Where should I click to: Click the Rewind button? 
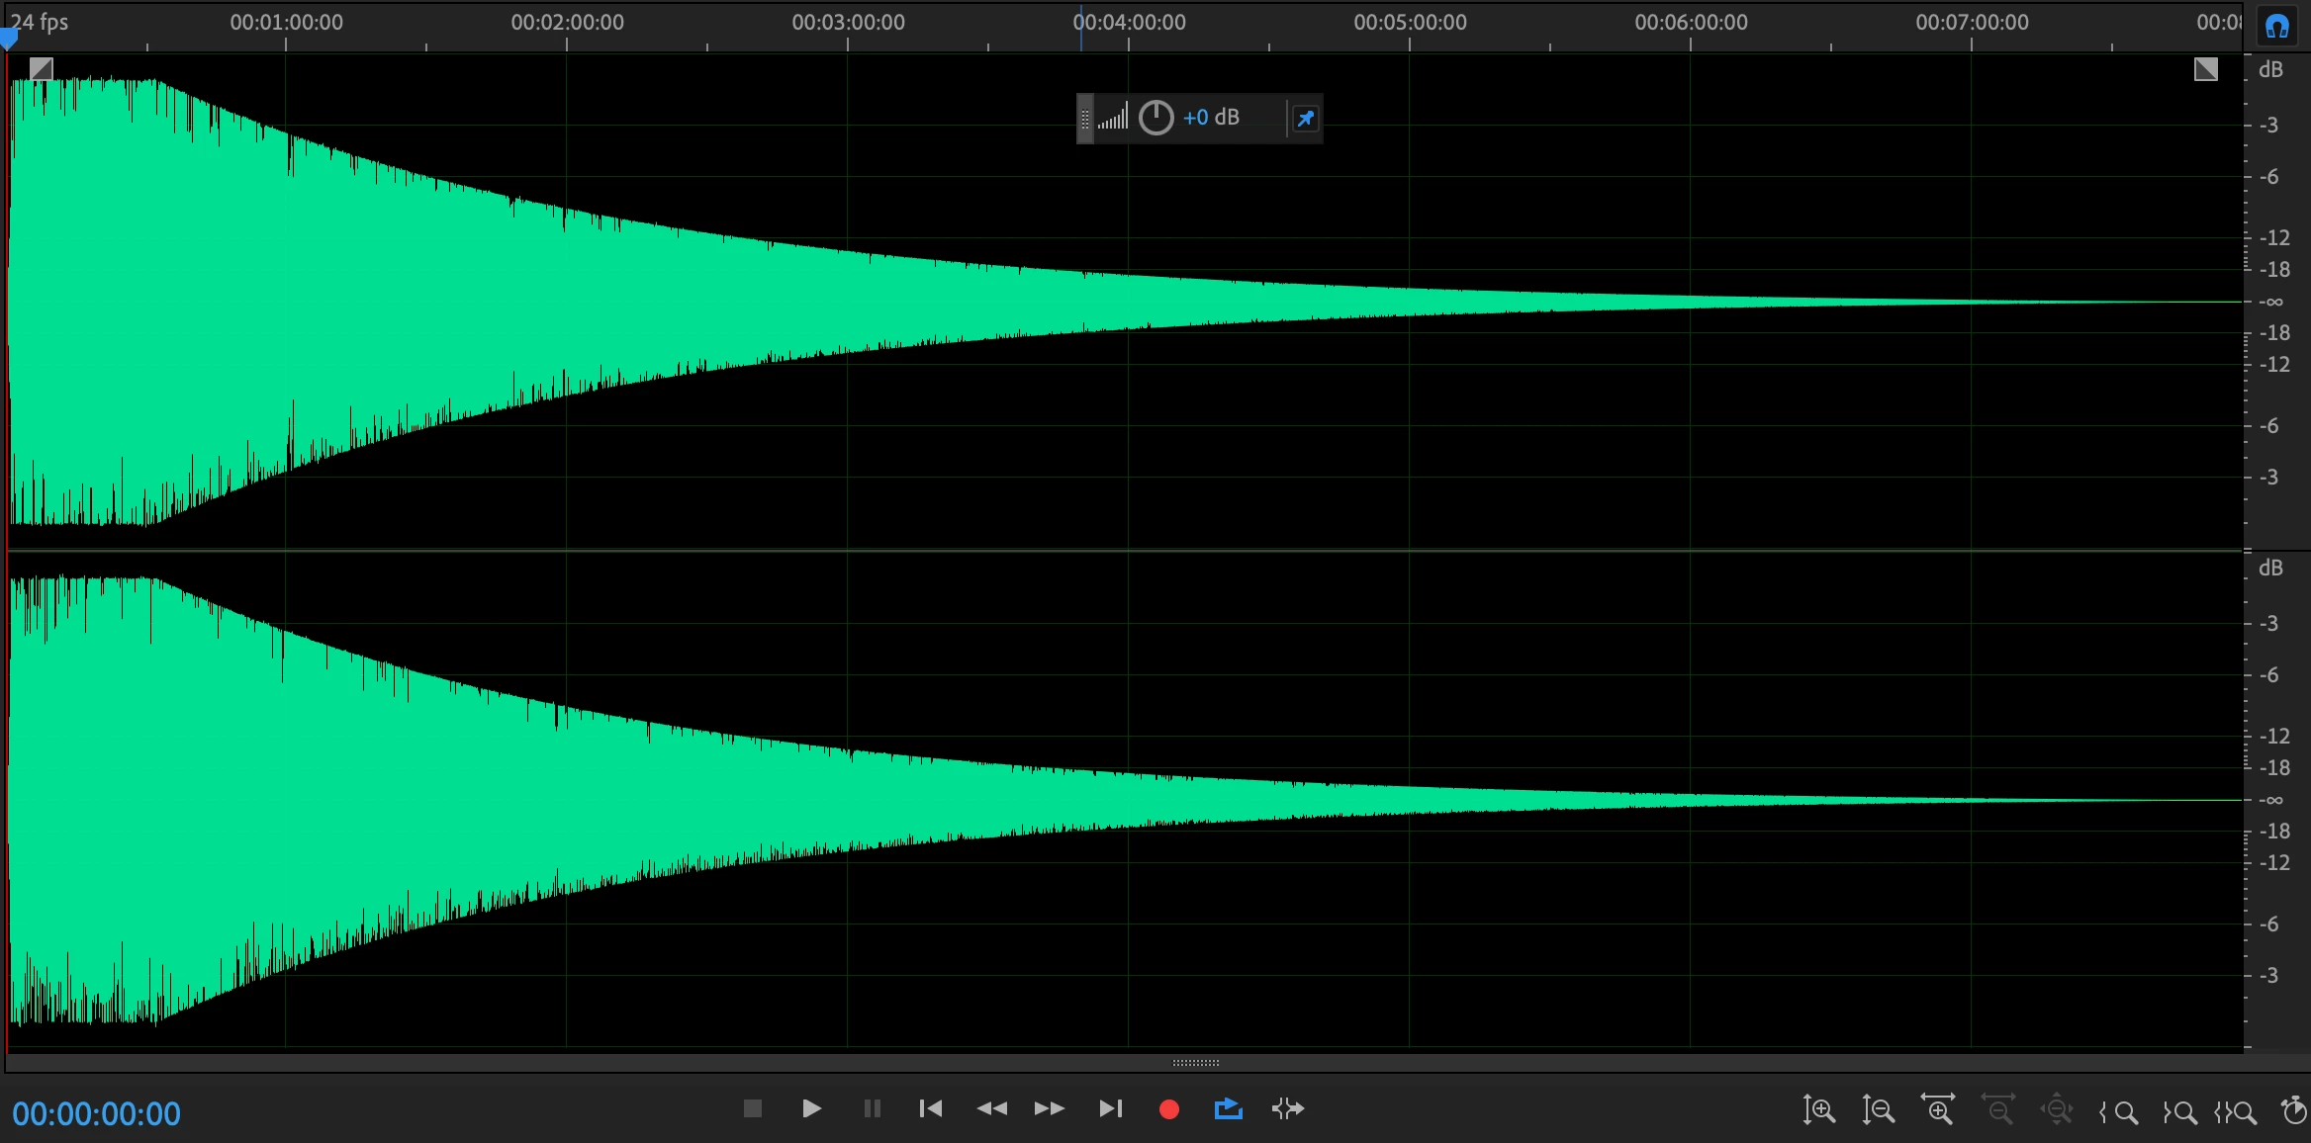point(991,1109)
